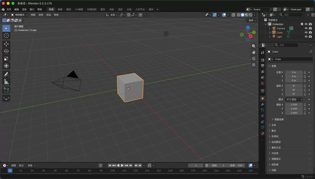The height and width of the screenshot is (179, 315).
Task: Open the XYZ 欧拉 rotation mode dropdown
Action: (x=294, y=99)
